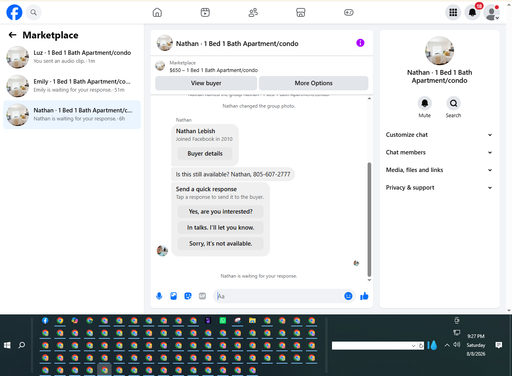Click the chat scrollbar up arrow
512x376 pixels.
[369, 98]
